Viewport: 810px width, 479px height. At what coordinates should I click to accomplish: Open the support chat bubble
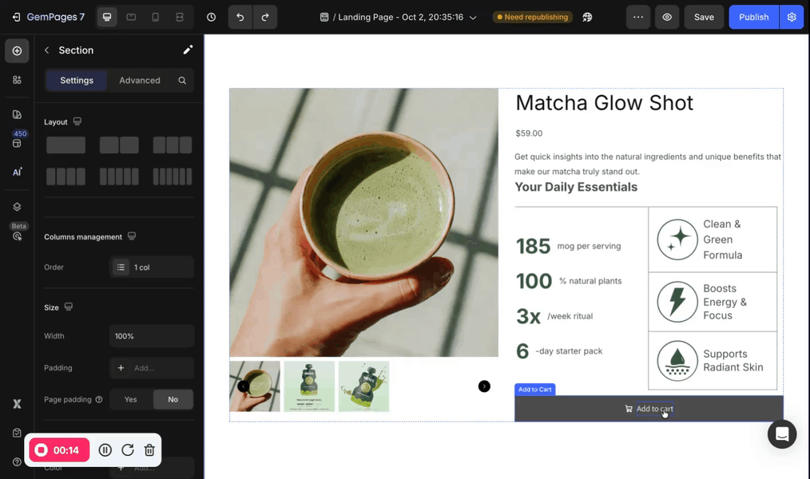tap(781, 434)
